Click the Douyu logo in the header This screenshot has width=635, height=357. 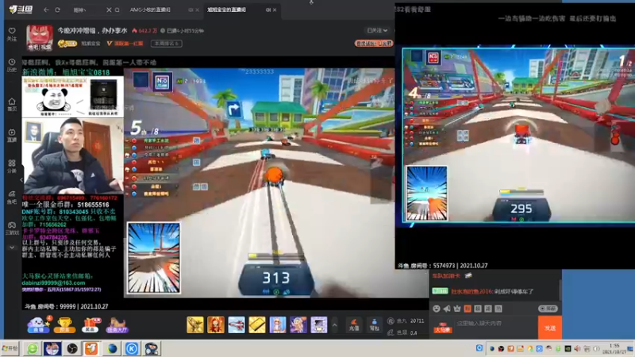click(21, 10)
